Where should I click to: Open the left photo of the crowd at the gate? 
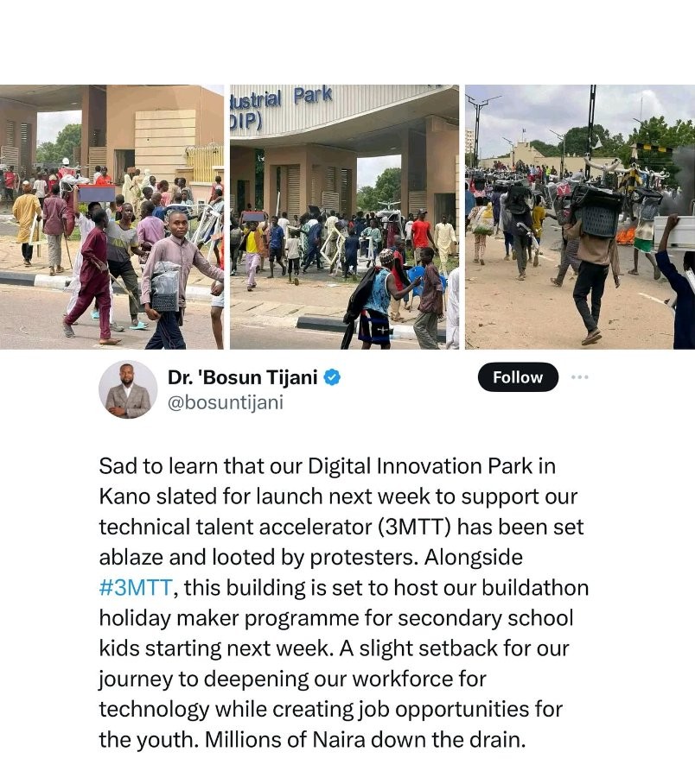click(112, 217)
